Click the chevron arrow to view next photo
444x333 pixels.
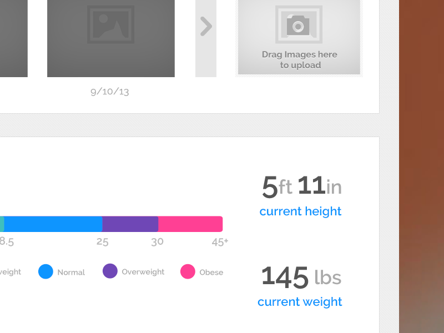206,26
